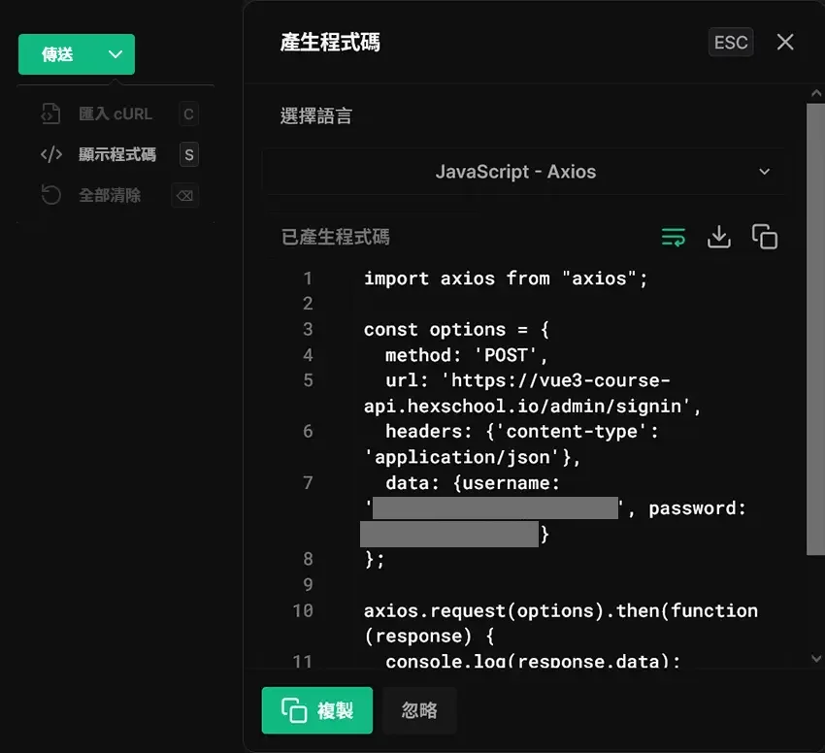Download the generated code file
The width and height of the screenshot is (825, 753).
[718, 237]
